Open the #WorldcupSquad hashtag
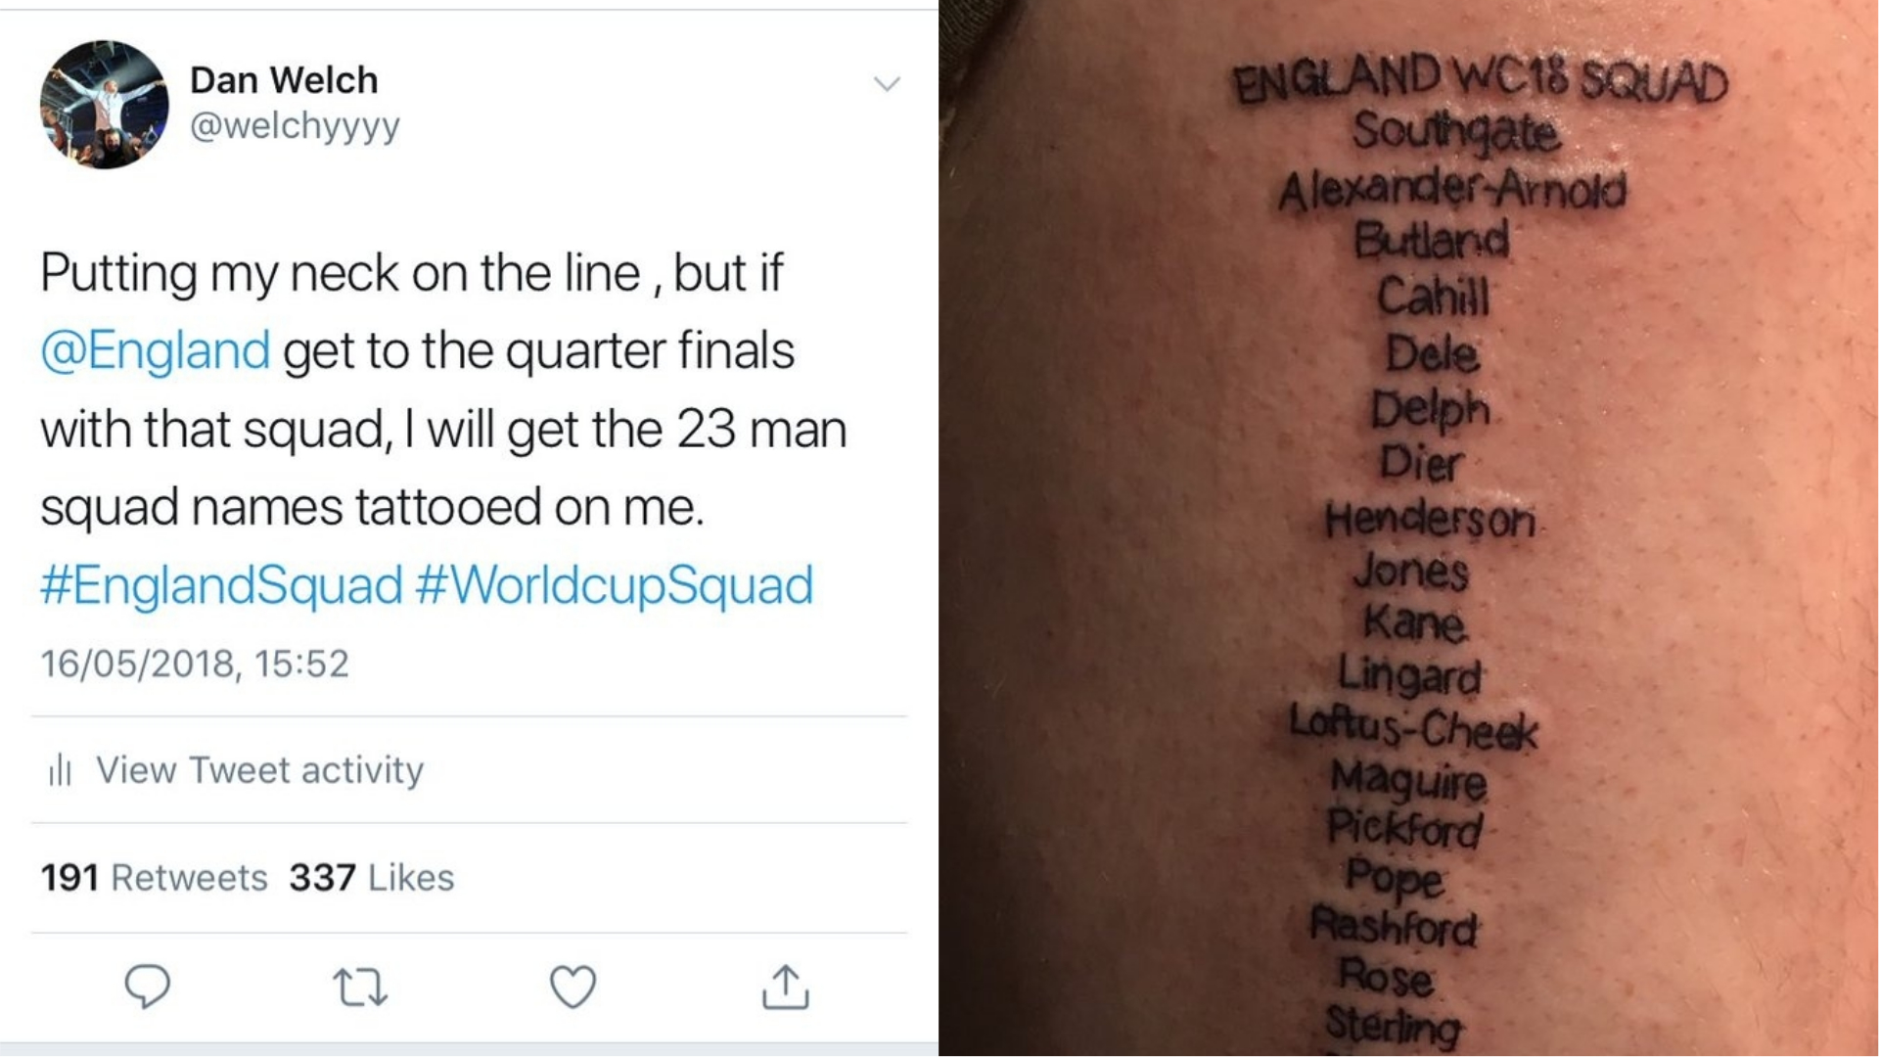This screenshot has height=1057, width=1879. pyautogui.click(x=614, y=585)
